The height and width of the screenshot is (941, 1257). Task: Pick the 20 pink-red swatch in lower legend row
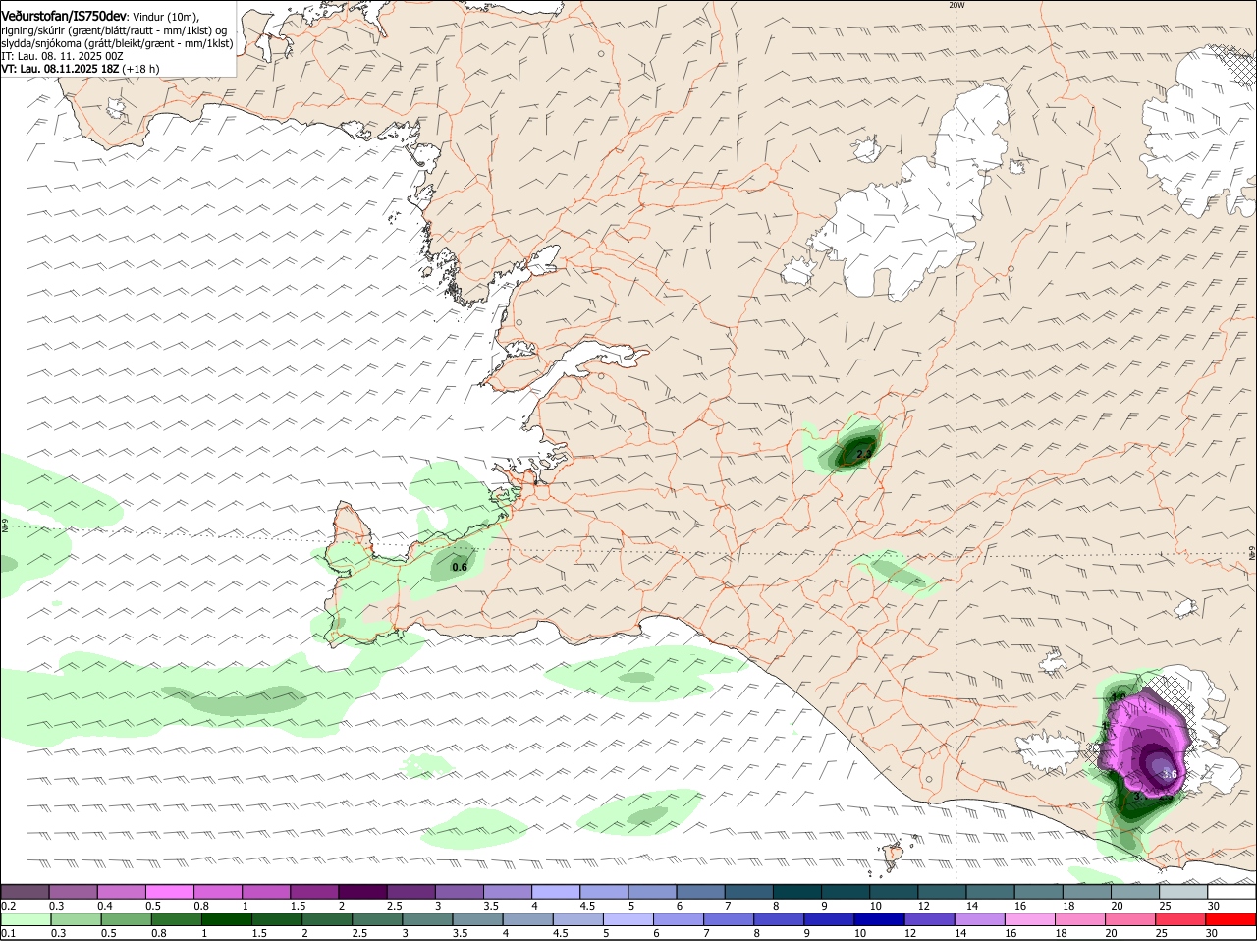pos(1131,919)
